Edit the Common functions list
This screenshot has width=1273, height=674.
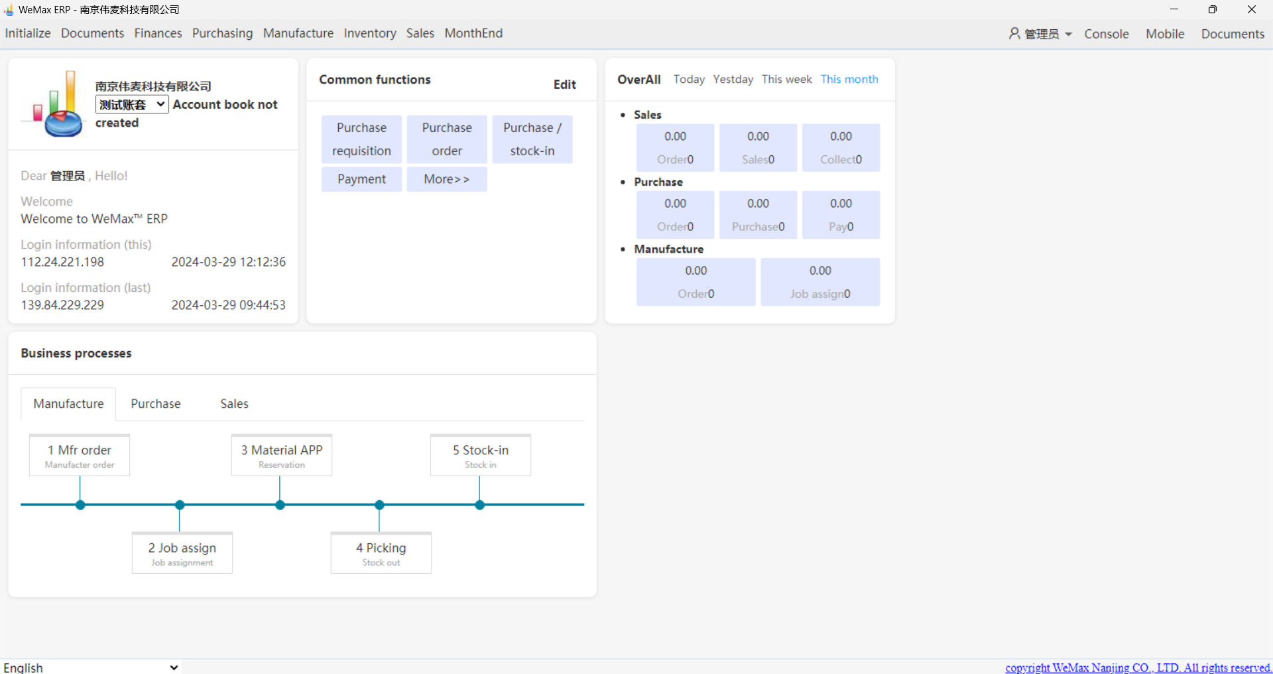pos(564,85)
